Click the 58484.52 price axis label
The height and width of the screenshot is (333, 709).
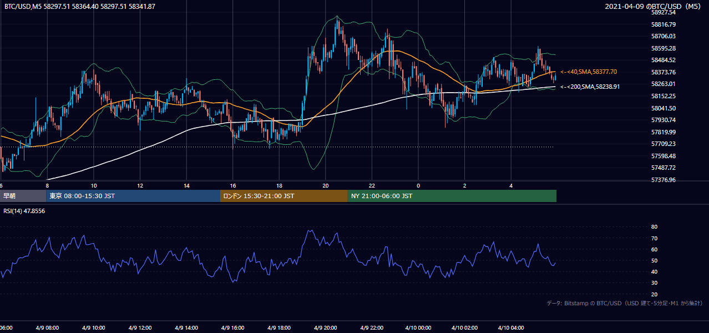coord(663,60)
